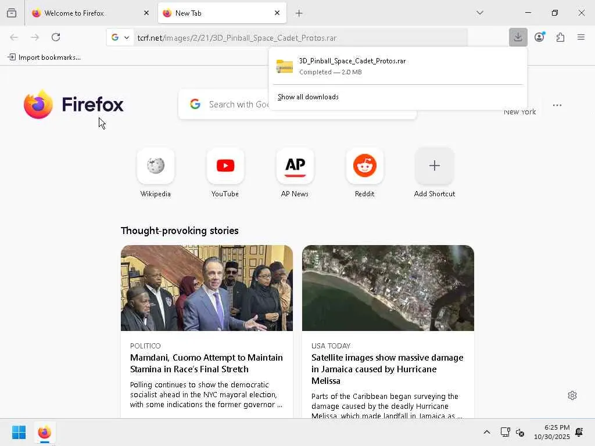Viewport: 595px width, 446px height.
Task: Open downloaded 3D_Pinball_Space_Cadet_Protos.rar file
Action: (397, 66)
